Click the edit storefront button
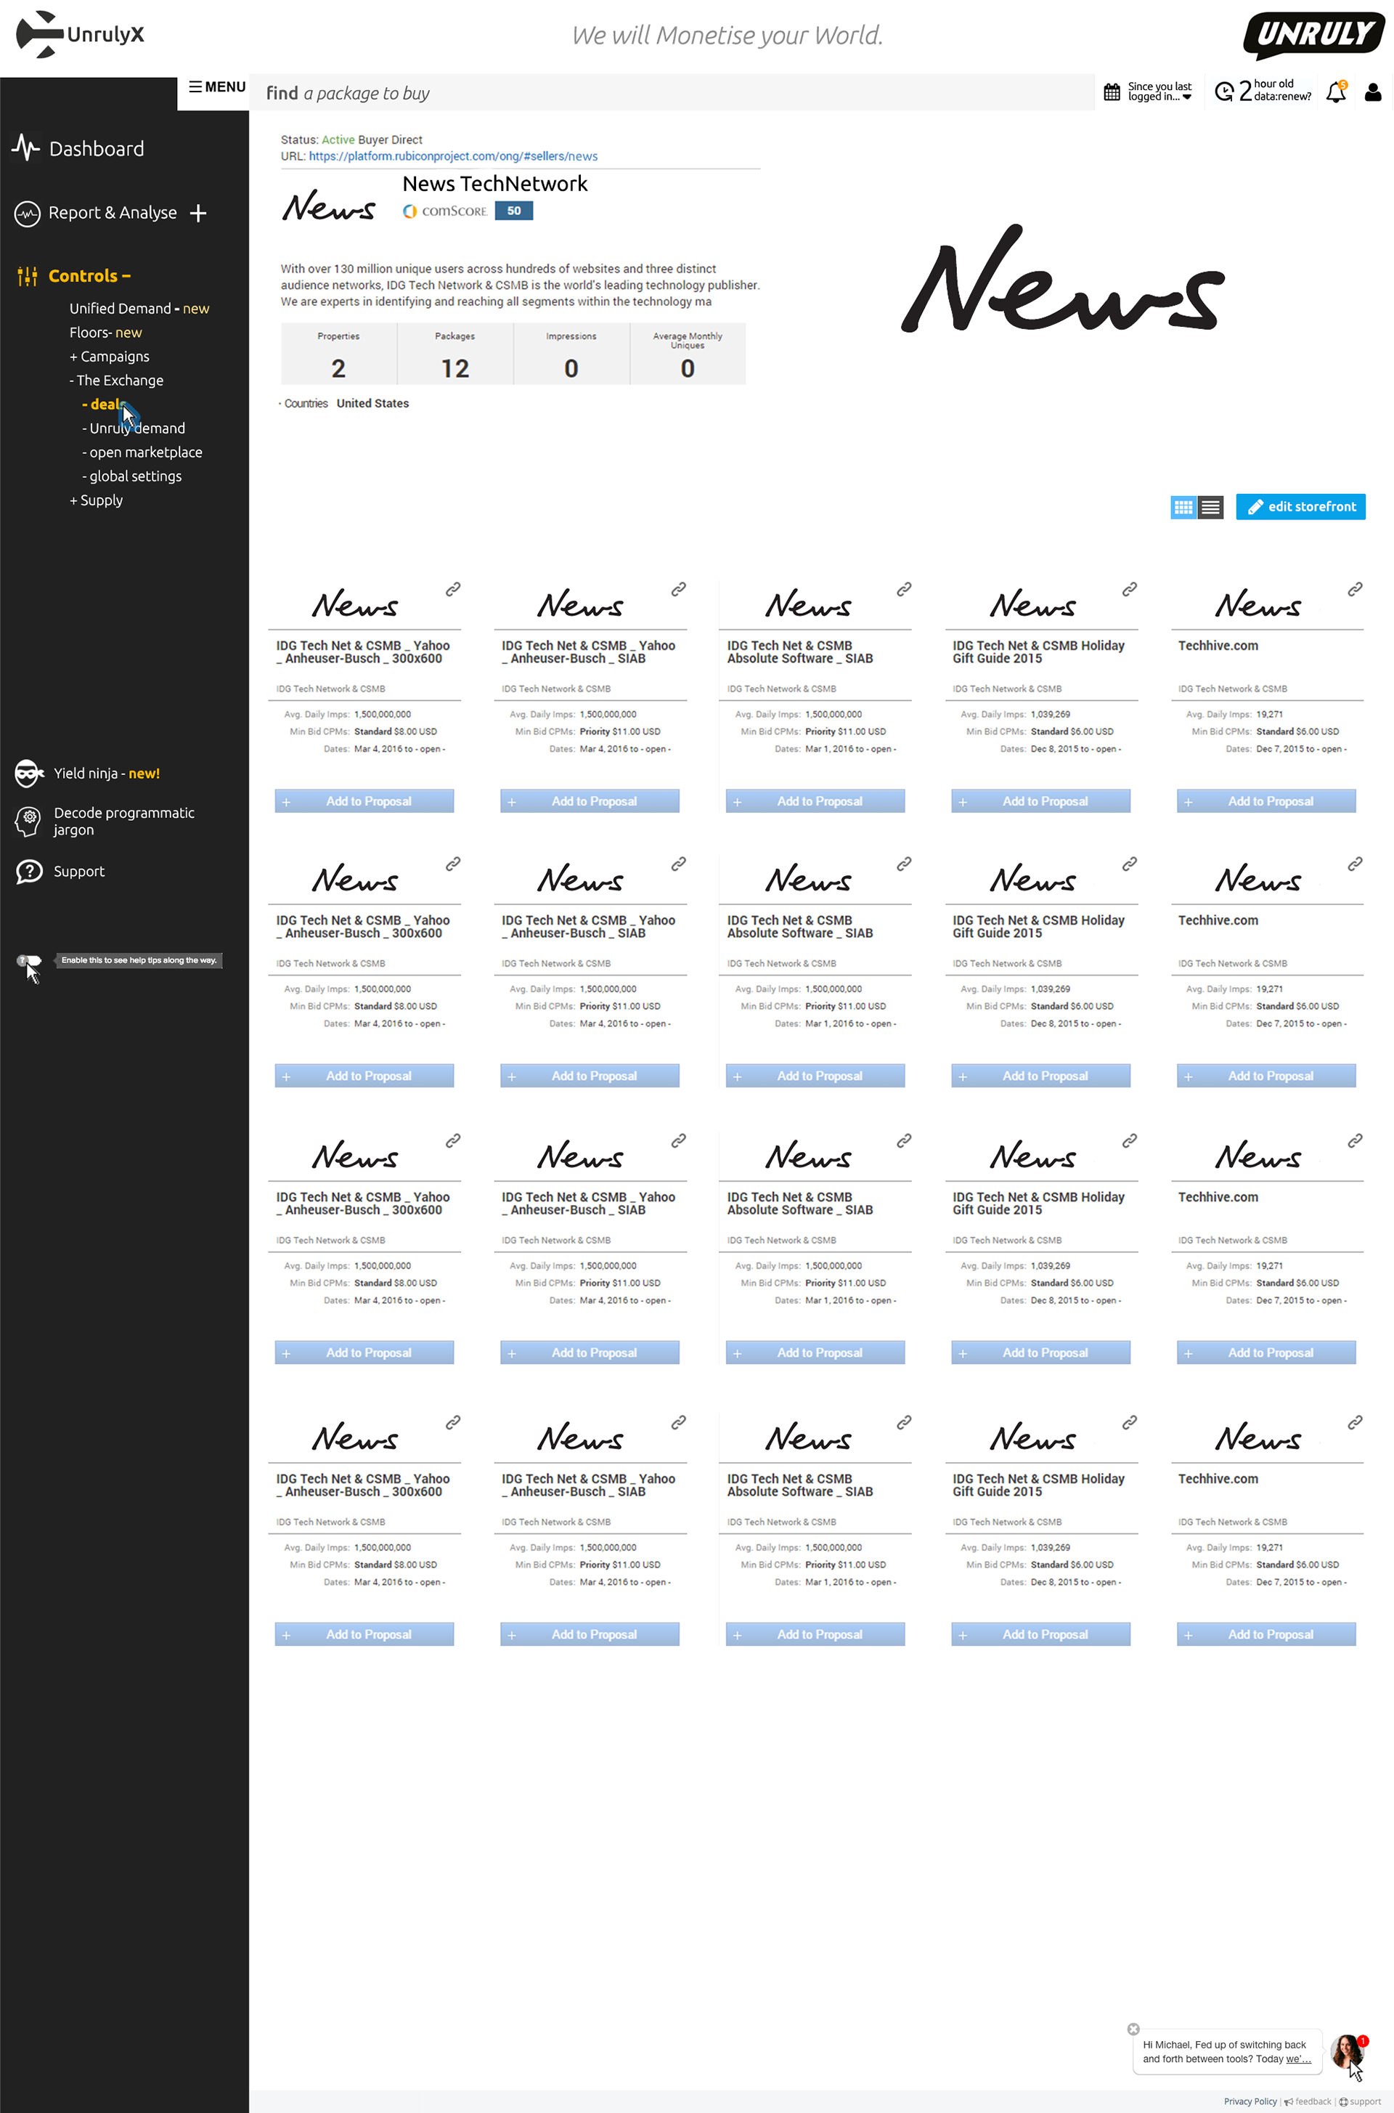1394x2113 pixels. tap(1300, 507)
